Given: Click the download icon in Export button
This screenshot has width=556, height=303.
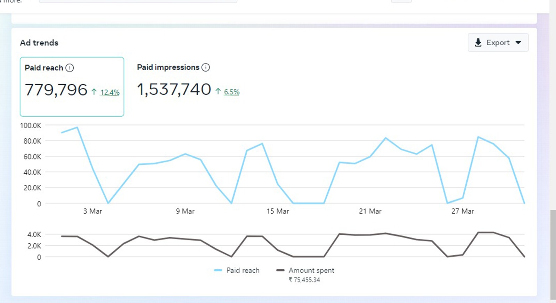Looking at the screenshot, I should [478, 42].
